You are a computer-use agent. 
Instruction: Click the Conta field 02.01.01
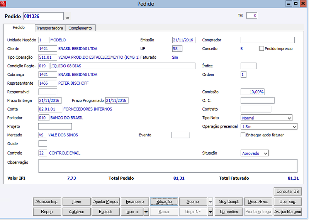(x=50, y=109)
